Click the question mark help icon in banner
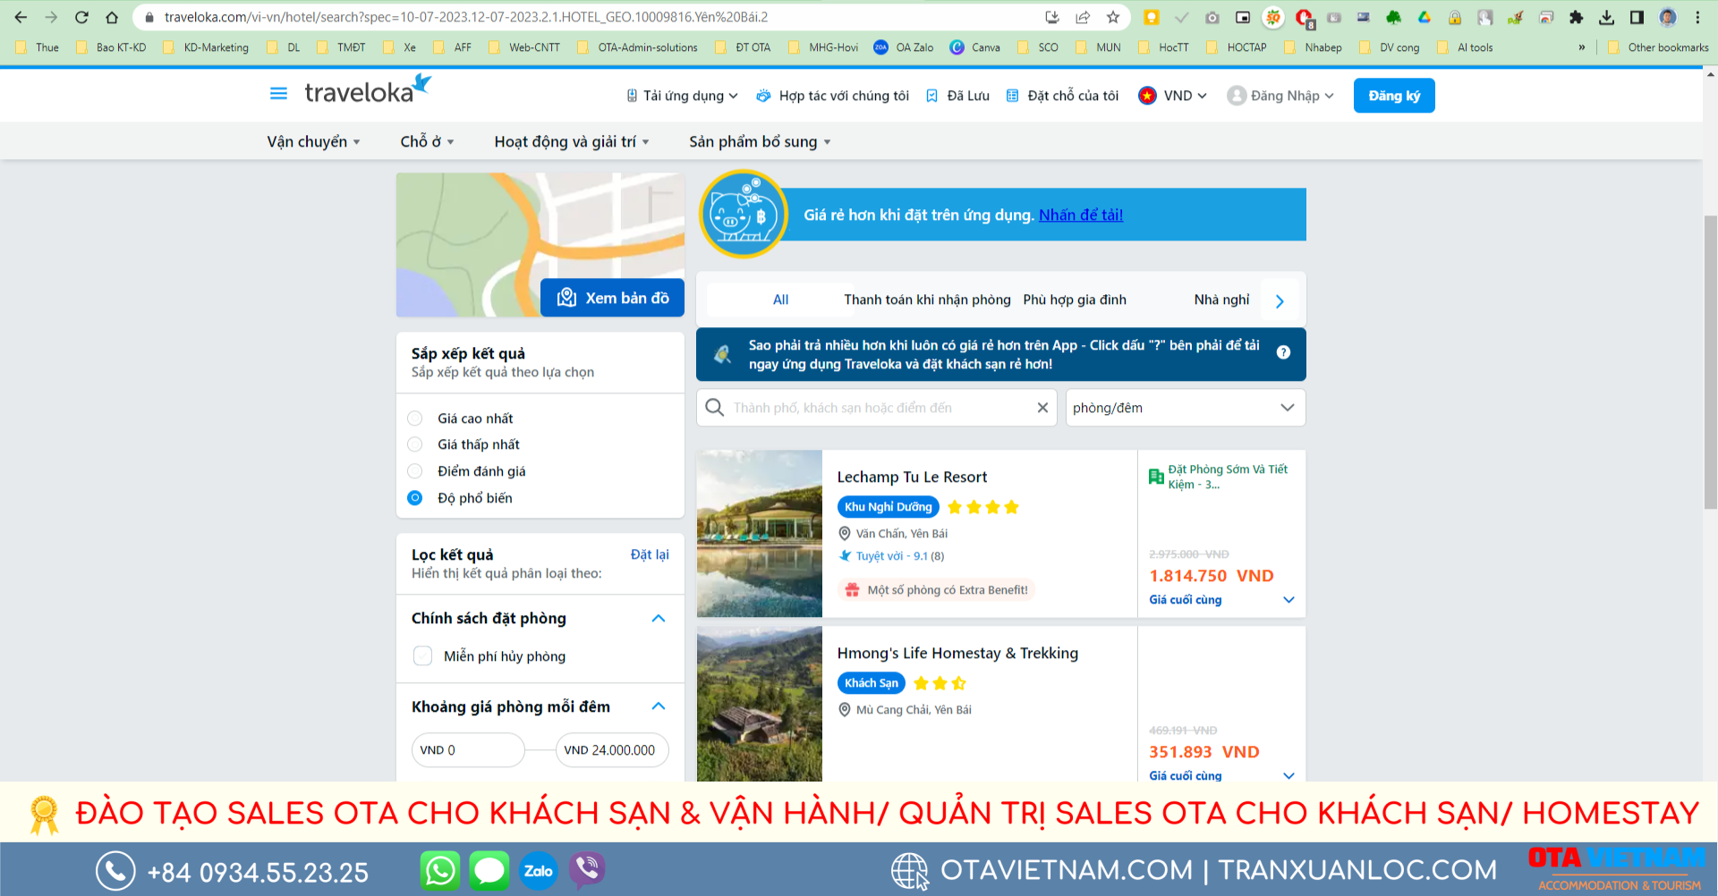 point(1283,352)
